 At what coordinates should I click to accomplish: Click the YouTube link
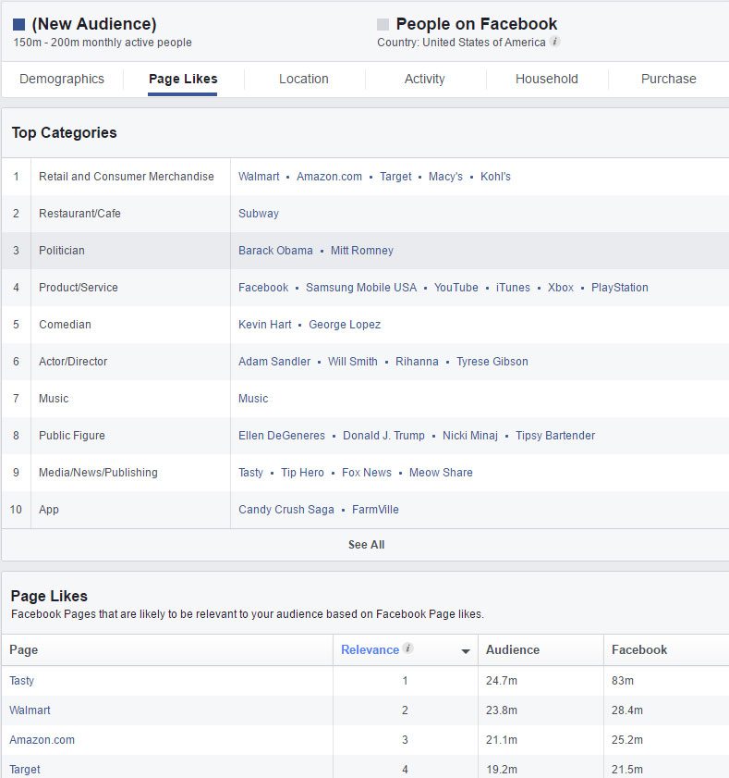coord(456,288)
